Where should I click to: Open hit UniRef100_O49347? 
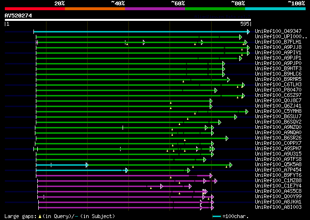click(x=278, y=31)
